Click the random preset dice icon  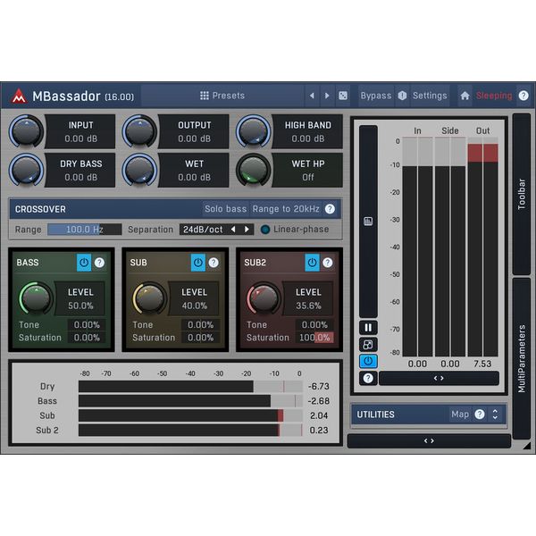pyautogui.click(x=343, y=96)
